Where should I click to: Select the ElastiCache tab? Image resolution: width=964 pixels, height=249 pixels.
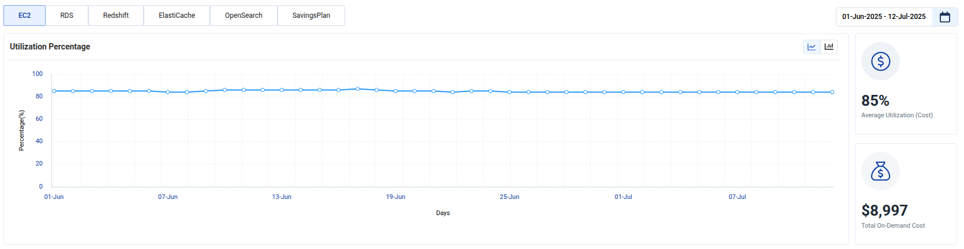[177, 16]
